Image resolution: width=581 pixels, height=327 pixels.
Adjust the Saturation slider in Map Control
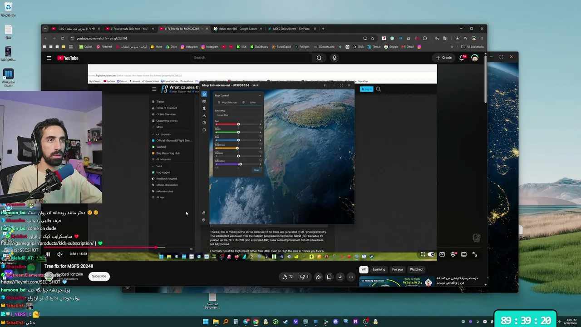pos(238,164)
